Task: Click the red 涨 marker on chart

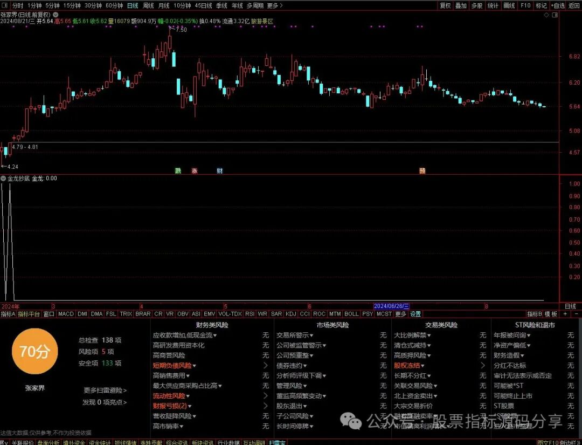Action: (195, 171)
